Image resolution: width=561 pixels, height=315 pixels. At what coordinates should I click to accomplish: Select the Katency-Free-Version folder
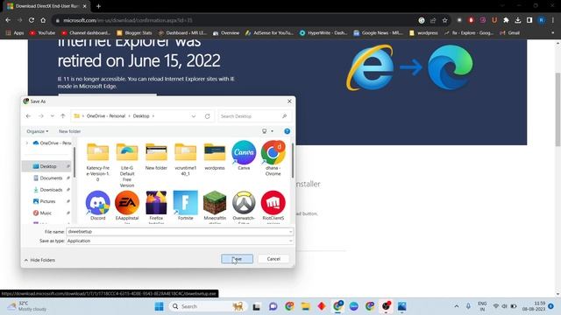tap(97, 161)
